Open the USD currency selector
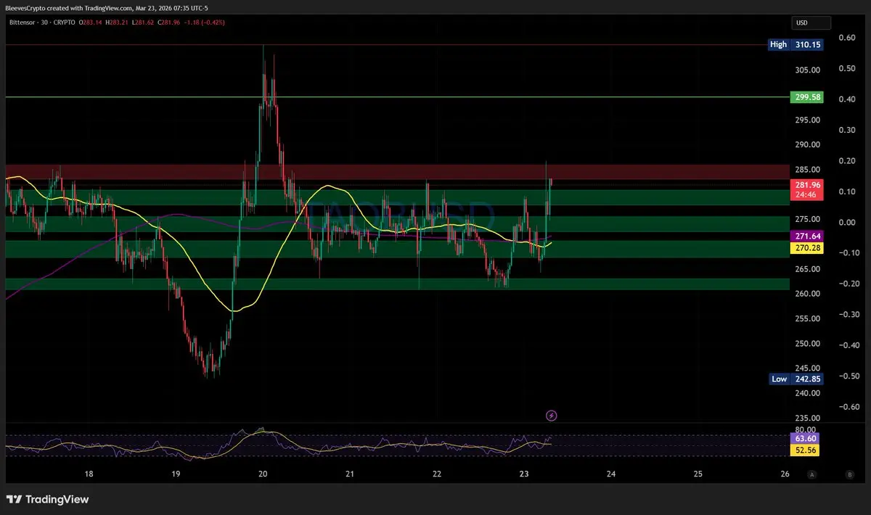This screenshot has width=871, height=515. click(811, 23)
